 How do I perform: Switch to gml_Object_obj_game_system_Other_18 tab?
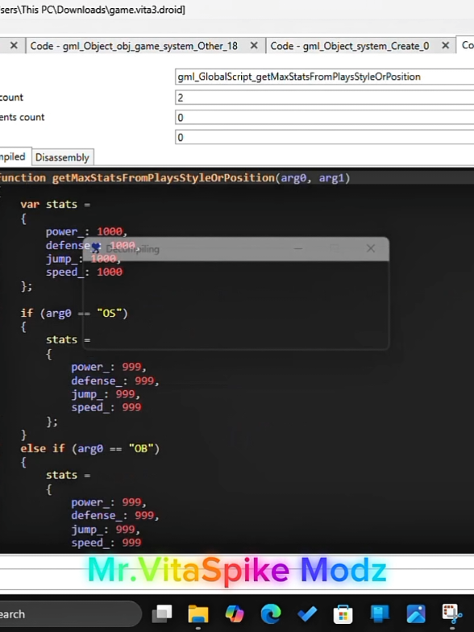(134, 46)
